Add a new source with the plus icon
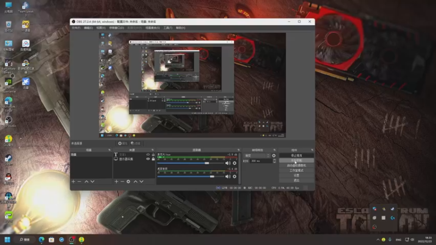The width and height of the screenshot is (436, 245). pyautogui.click(x=117, y=181)
